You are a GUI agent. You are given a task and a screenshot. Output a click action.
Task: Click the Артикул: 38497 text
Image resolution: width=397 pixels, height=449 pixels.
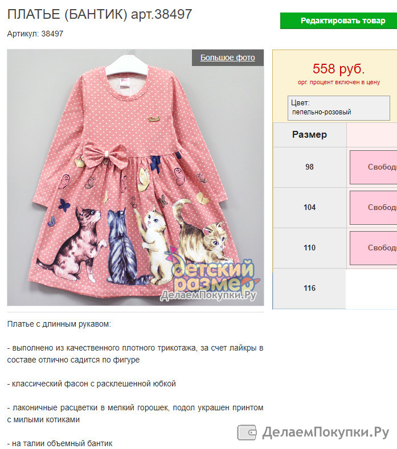35,34
